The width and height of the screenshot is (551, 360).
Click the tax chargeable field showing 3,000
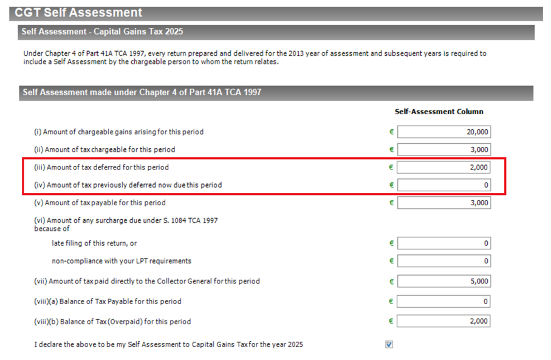click(444, 149)
